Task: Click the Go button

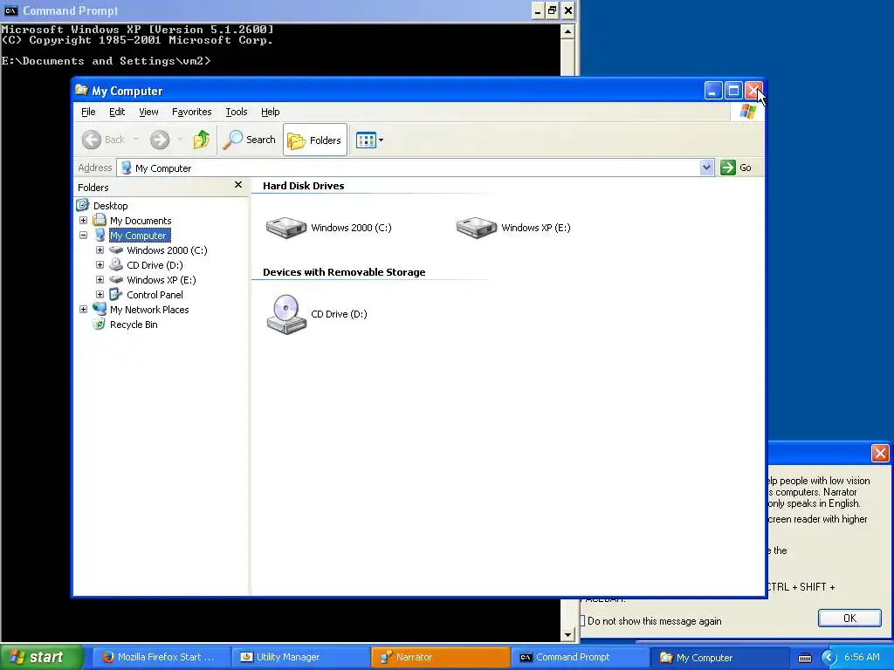Action: [x=736, y=167]
